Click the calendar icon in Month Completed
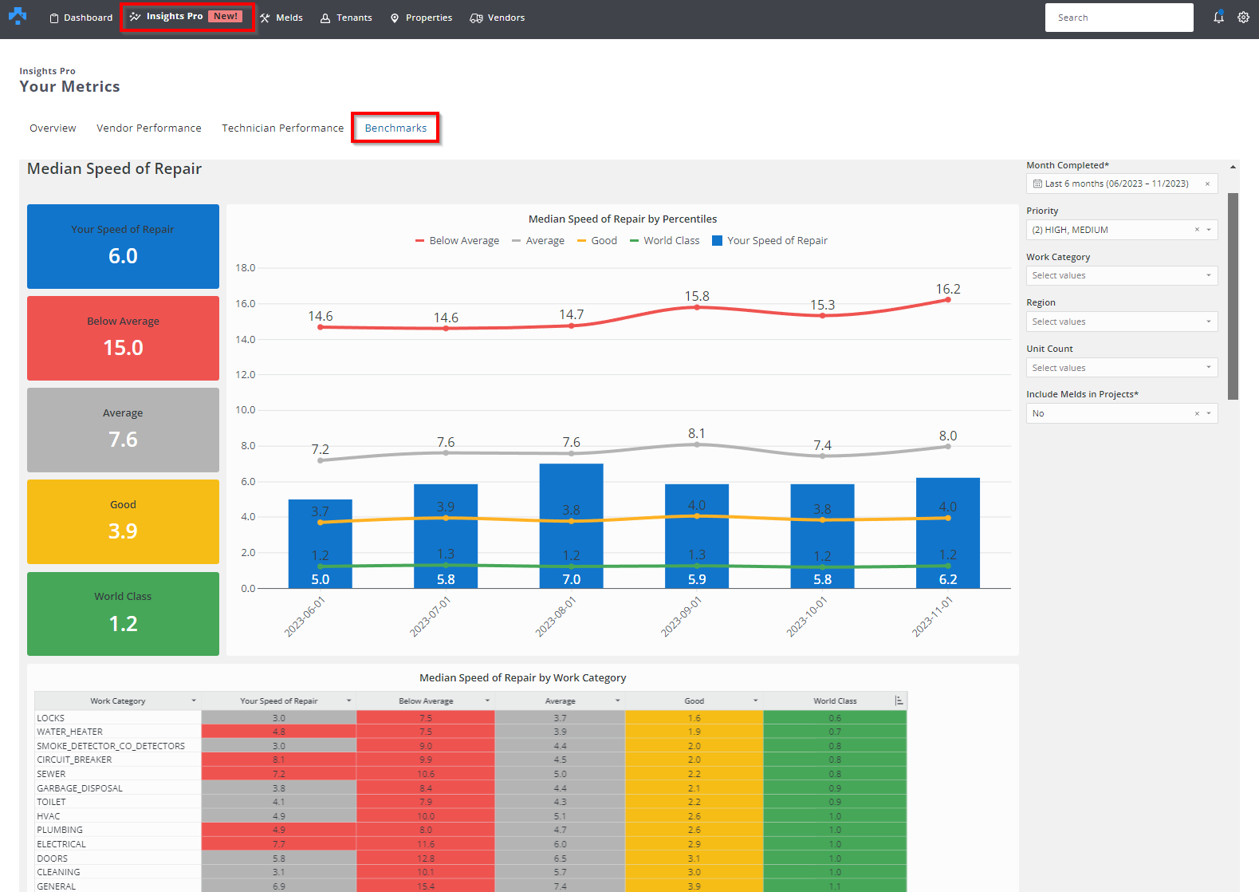The height and width of the screenshot is (892, 1259). pos(1037,184)
